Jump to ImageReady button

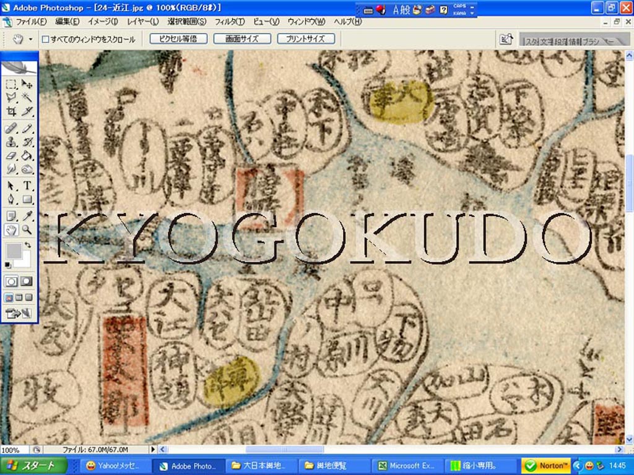point(19,314)
